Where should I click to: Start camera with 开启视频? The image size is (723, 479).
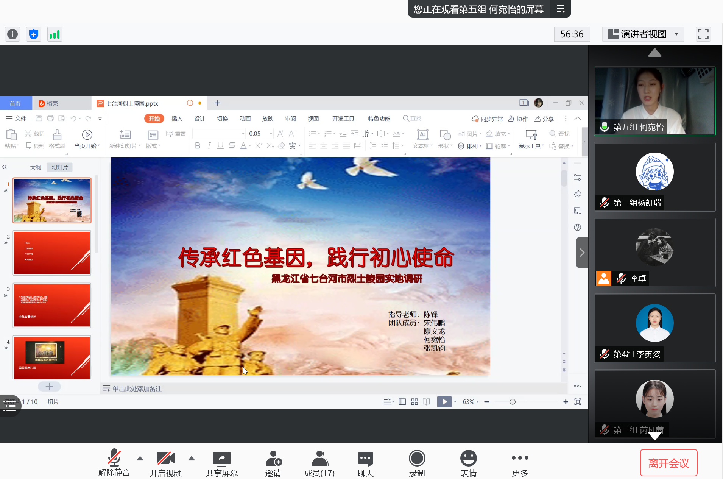coord(165,463)
